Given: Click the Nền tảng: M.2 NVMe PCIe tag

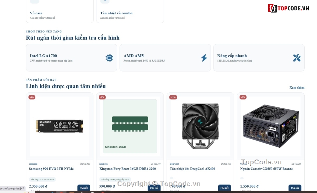Looking at the screenshot, I should (x=42, y=179).
